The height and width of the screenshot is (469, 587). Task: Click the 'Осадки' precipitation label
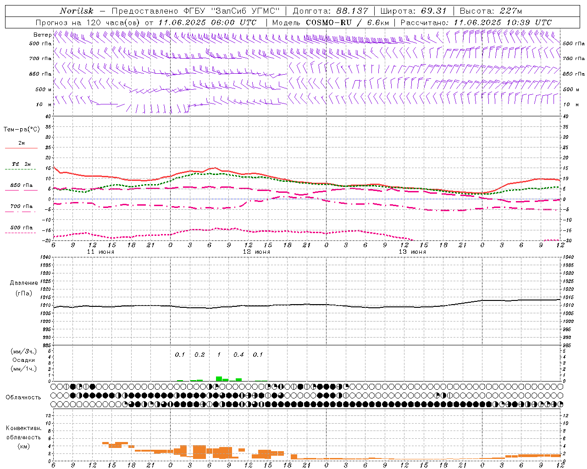pos(24,360)
